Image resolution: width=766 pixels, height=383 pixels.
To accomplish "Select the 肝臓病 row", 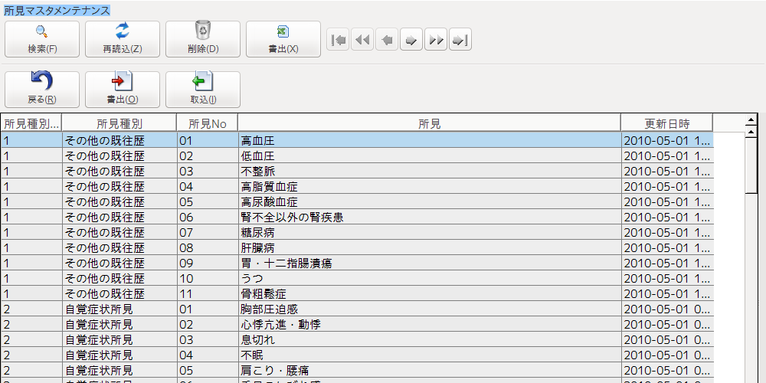I will pyautogui.click(x=357, y=247).
